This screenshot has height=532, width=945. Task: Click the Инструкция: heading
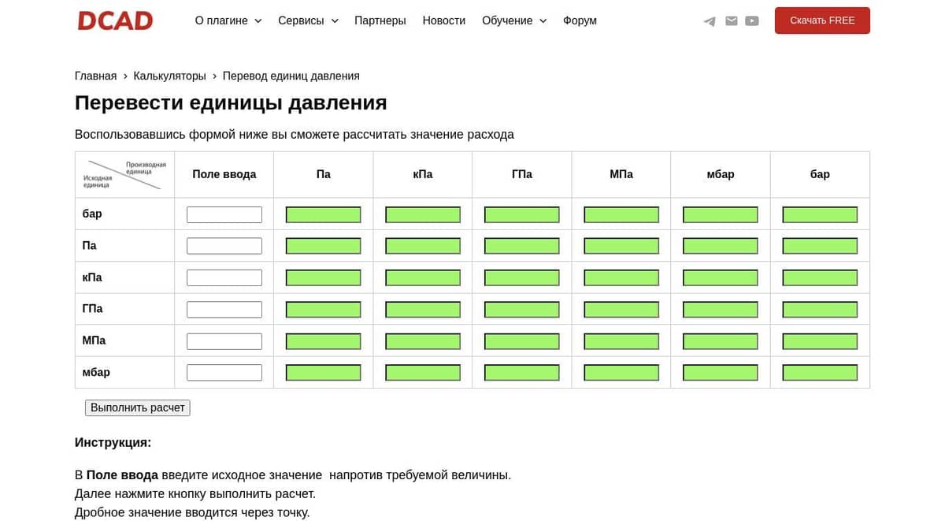pyautogui.click(x=113, y=442)
